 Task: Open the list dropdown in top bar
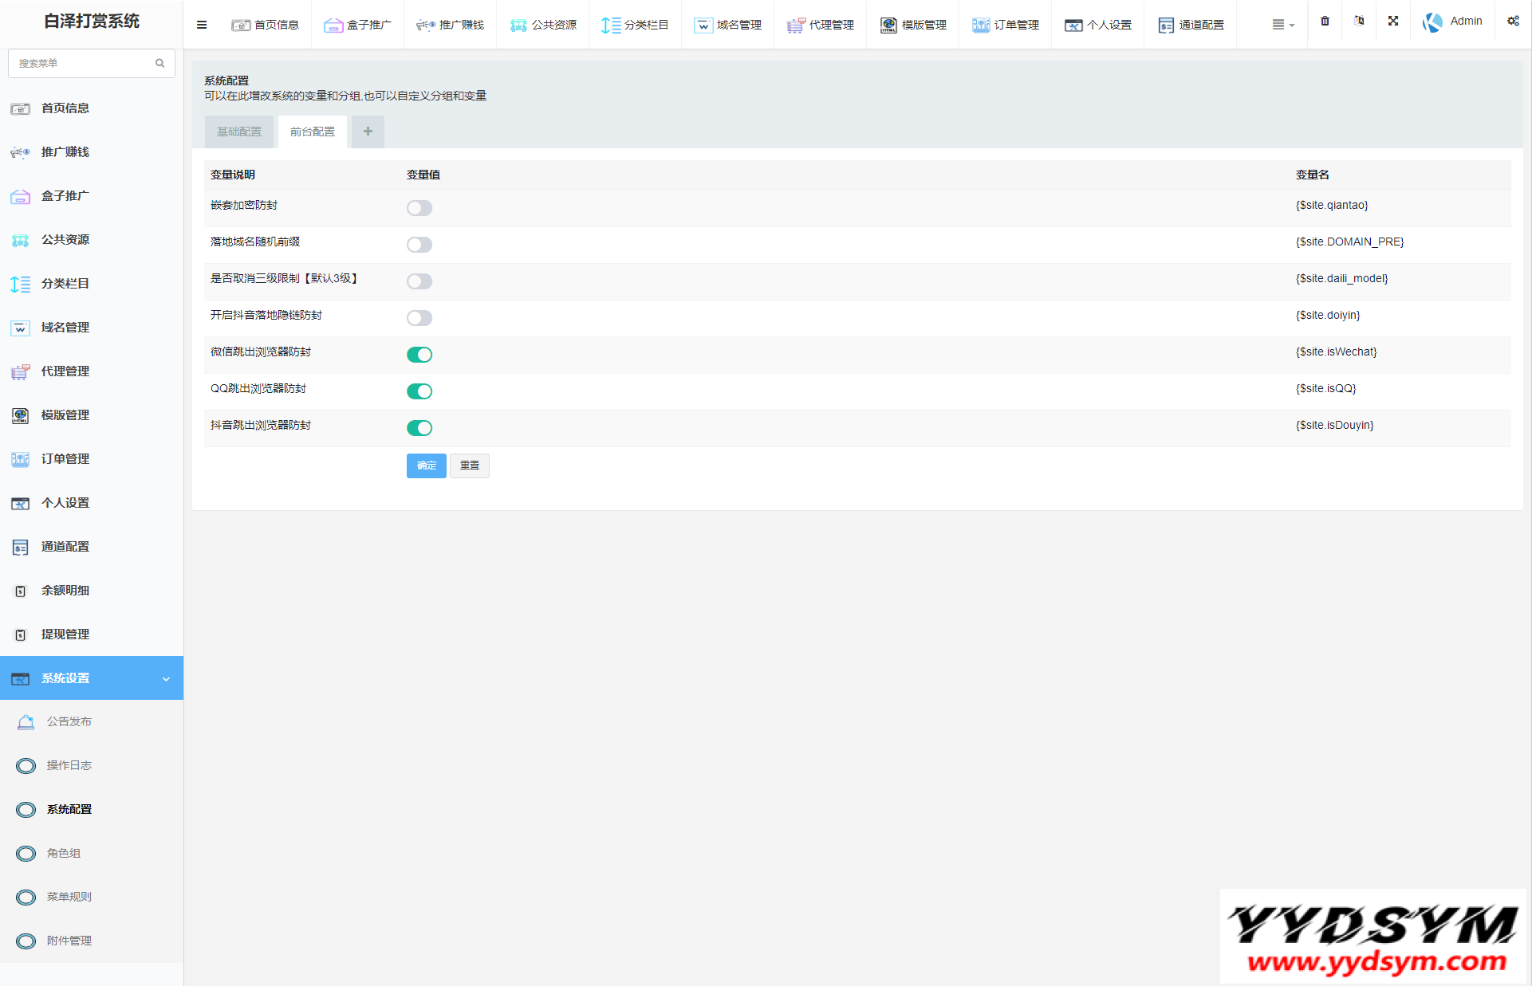(1282, 25)
